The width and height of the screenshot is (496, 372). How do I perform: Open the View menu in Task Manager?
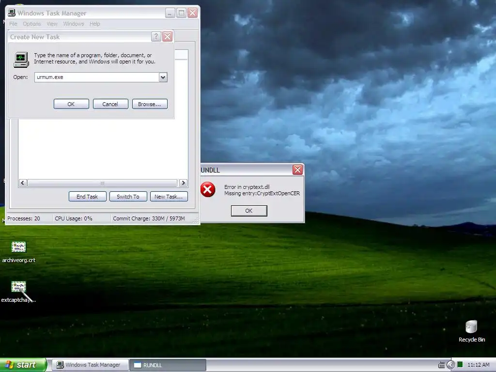click(x=52, y=24)
